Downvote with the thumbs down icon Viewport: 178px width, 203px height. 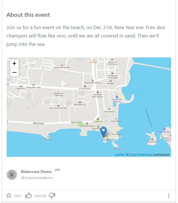(52, 196)
